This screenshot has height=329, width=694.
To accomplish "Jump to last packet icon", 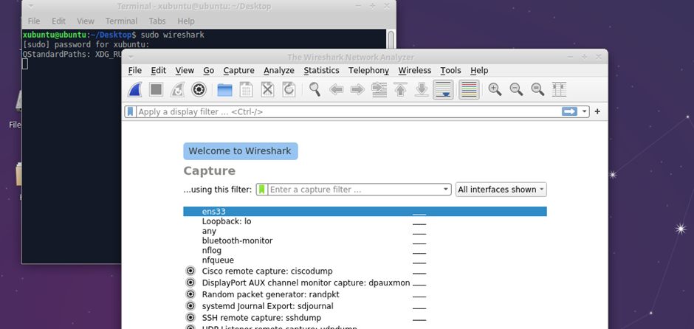I will coord(422,90).
